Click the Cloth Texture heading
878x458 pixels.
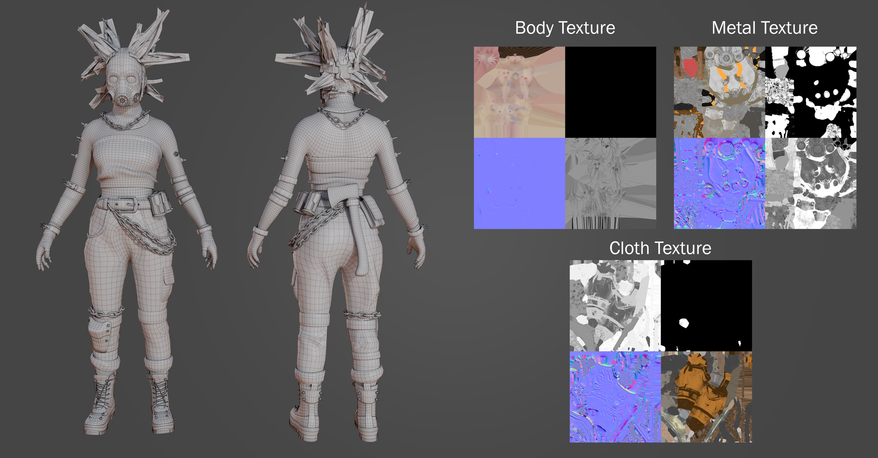point(660,248)
